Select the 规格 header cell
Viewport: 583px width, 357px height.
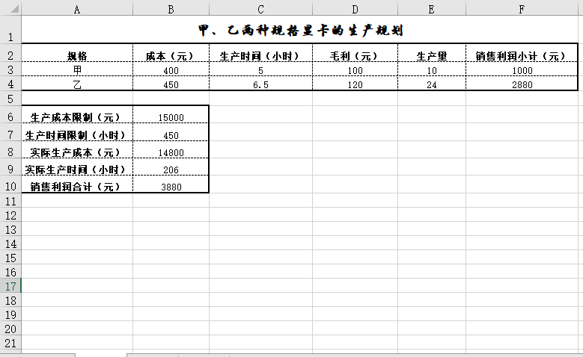77,56
